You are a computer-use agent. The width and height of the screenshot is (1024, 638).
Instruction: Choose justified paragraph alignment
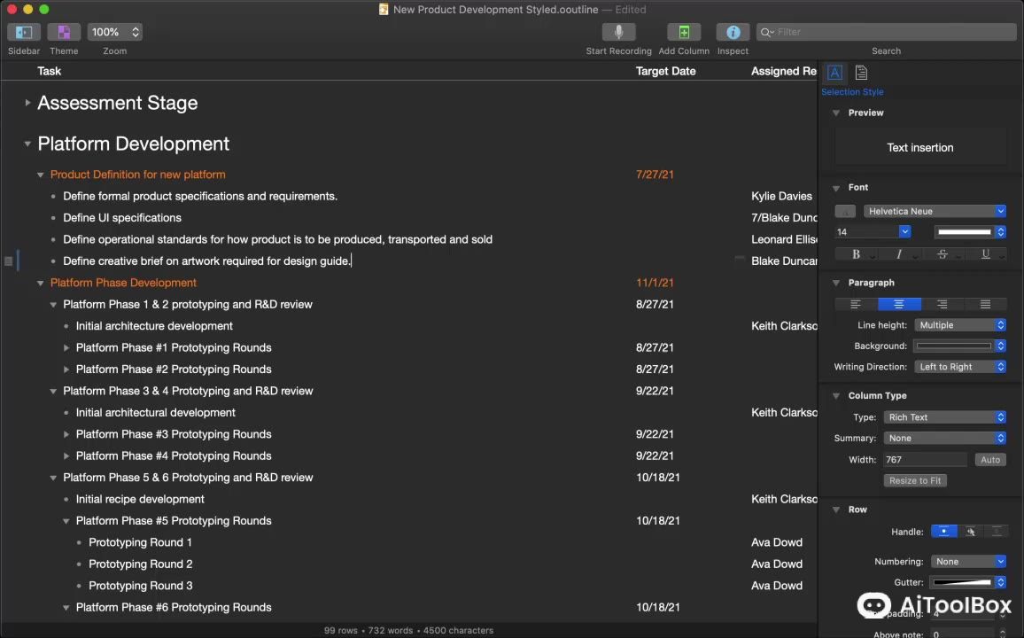[x=985, y=304]
